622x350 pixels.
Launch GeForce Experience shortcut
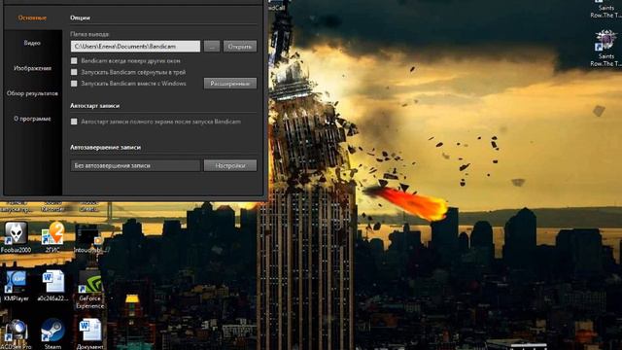click(x=90, y=290)
